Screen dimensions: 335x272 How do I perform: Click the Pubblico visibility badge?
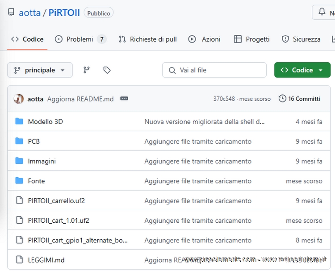(x=99, y=13)
